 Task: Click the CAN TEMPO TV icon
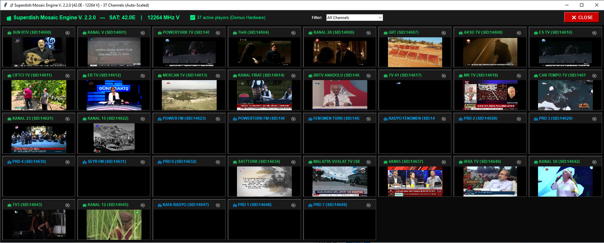[536, 76]
